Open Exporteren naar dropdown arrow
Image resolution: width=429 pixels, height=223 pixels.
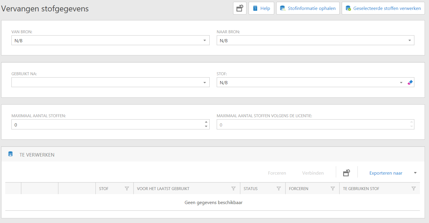(x=415, y=173)
